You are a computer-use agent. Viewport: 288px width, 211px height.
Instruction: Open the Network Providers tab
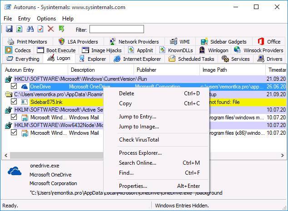tap(134, 42)
